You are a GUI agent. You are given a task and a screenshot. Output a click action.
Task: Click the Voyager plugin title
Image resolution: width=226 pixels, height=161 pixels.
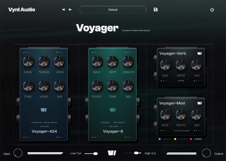click(97, 28)
